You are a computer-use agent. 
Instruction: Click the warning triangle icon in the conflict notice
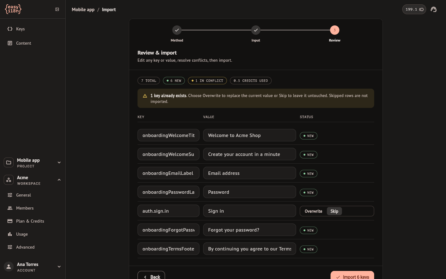(x=145, y=96)
